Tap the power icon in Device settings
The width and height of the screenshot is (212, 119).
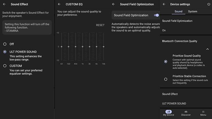click(209, 4)
